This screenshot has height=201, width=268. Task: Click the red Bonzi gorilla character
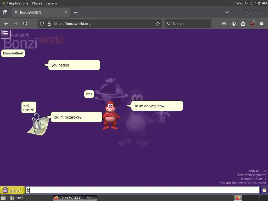[x=111, y=115]
